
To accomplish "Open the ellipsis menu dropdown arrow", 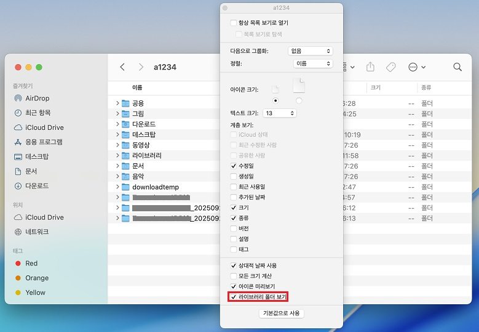I will pyautogui.click(x=424, y=67).
